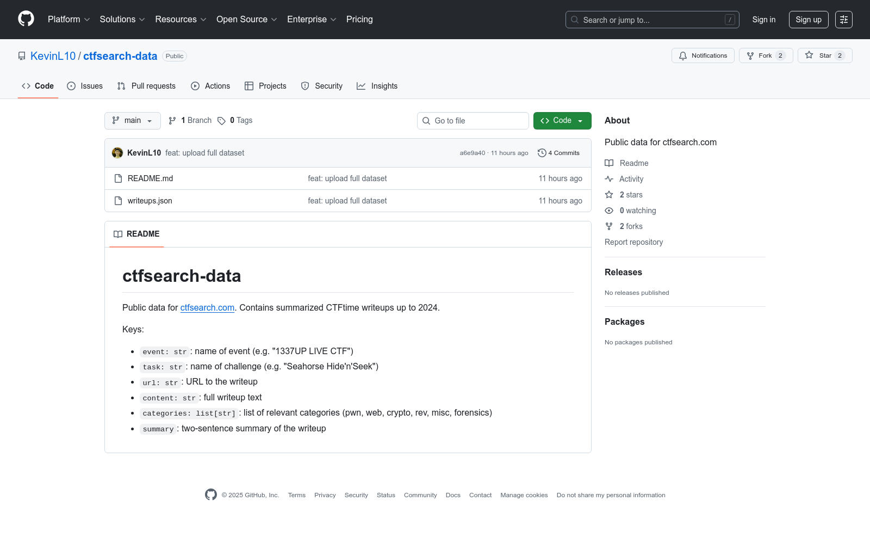Image resolution: width=870 pixels, height=544 pixels.
Task: Click the Go to file search field
Action: pos(473,121)
